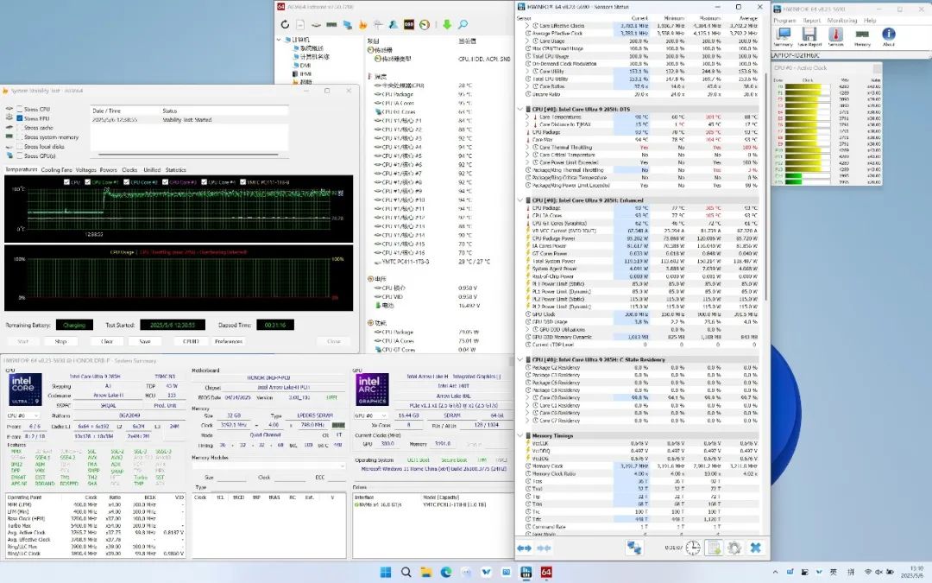
Task: Toggle CPU Core #2 graph checkbox
Action: tap(127, 182)
